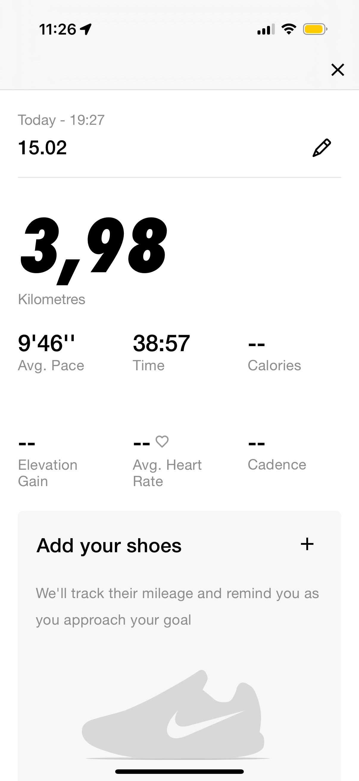Viewport: 359px width, 781px height.
Task: Tap the home indicator bar
Action: click(179, 771)
